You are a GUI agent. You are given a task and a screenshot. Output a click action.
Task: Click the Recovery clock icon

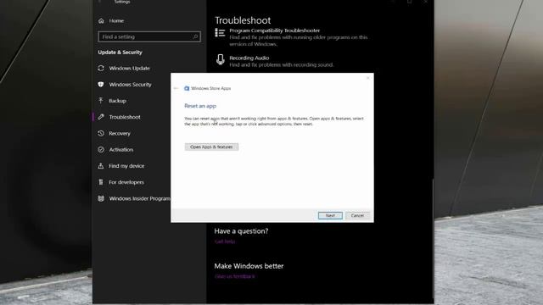[101, 133]
